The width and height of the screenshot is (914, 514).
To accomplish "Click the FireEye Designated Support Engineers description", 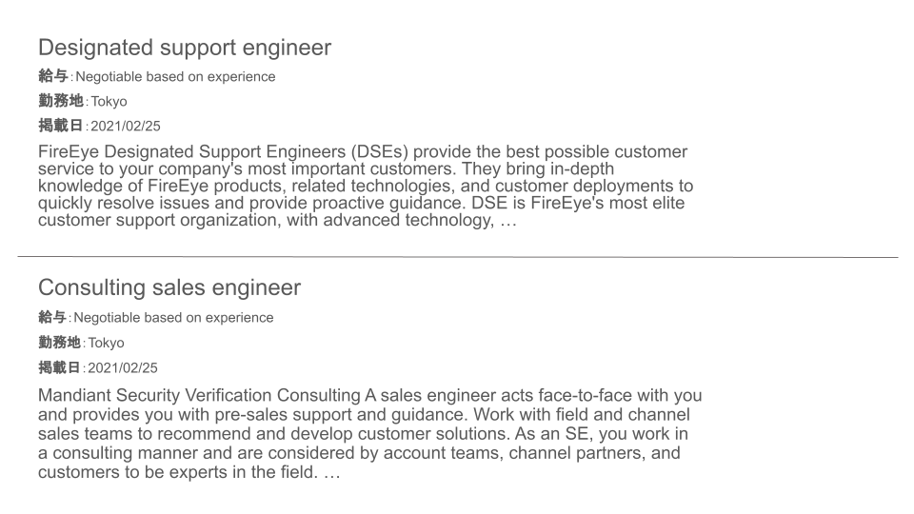I will (x=366, y=186).
